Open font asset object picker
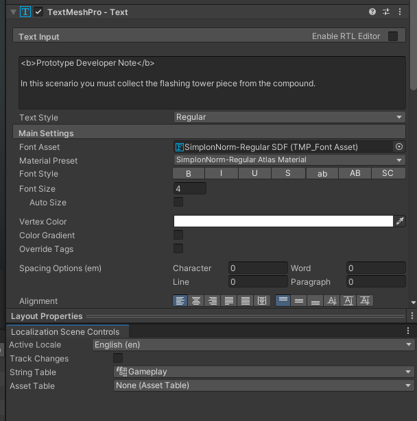This screenshot has width=417, height=421. [x=399, y=146]
